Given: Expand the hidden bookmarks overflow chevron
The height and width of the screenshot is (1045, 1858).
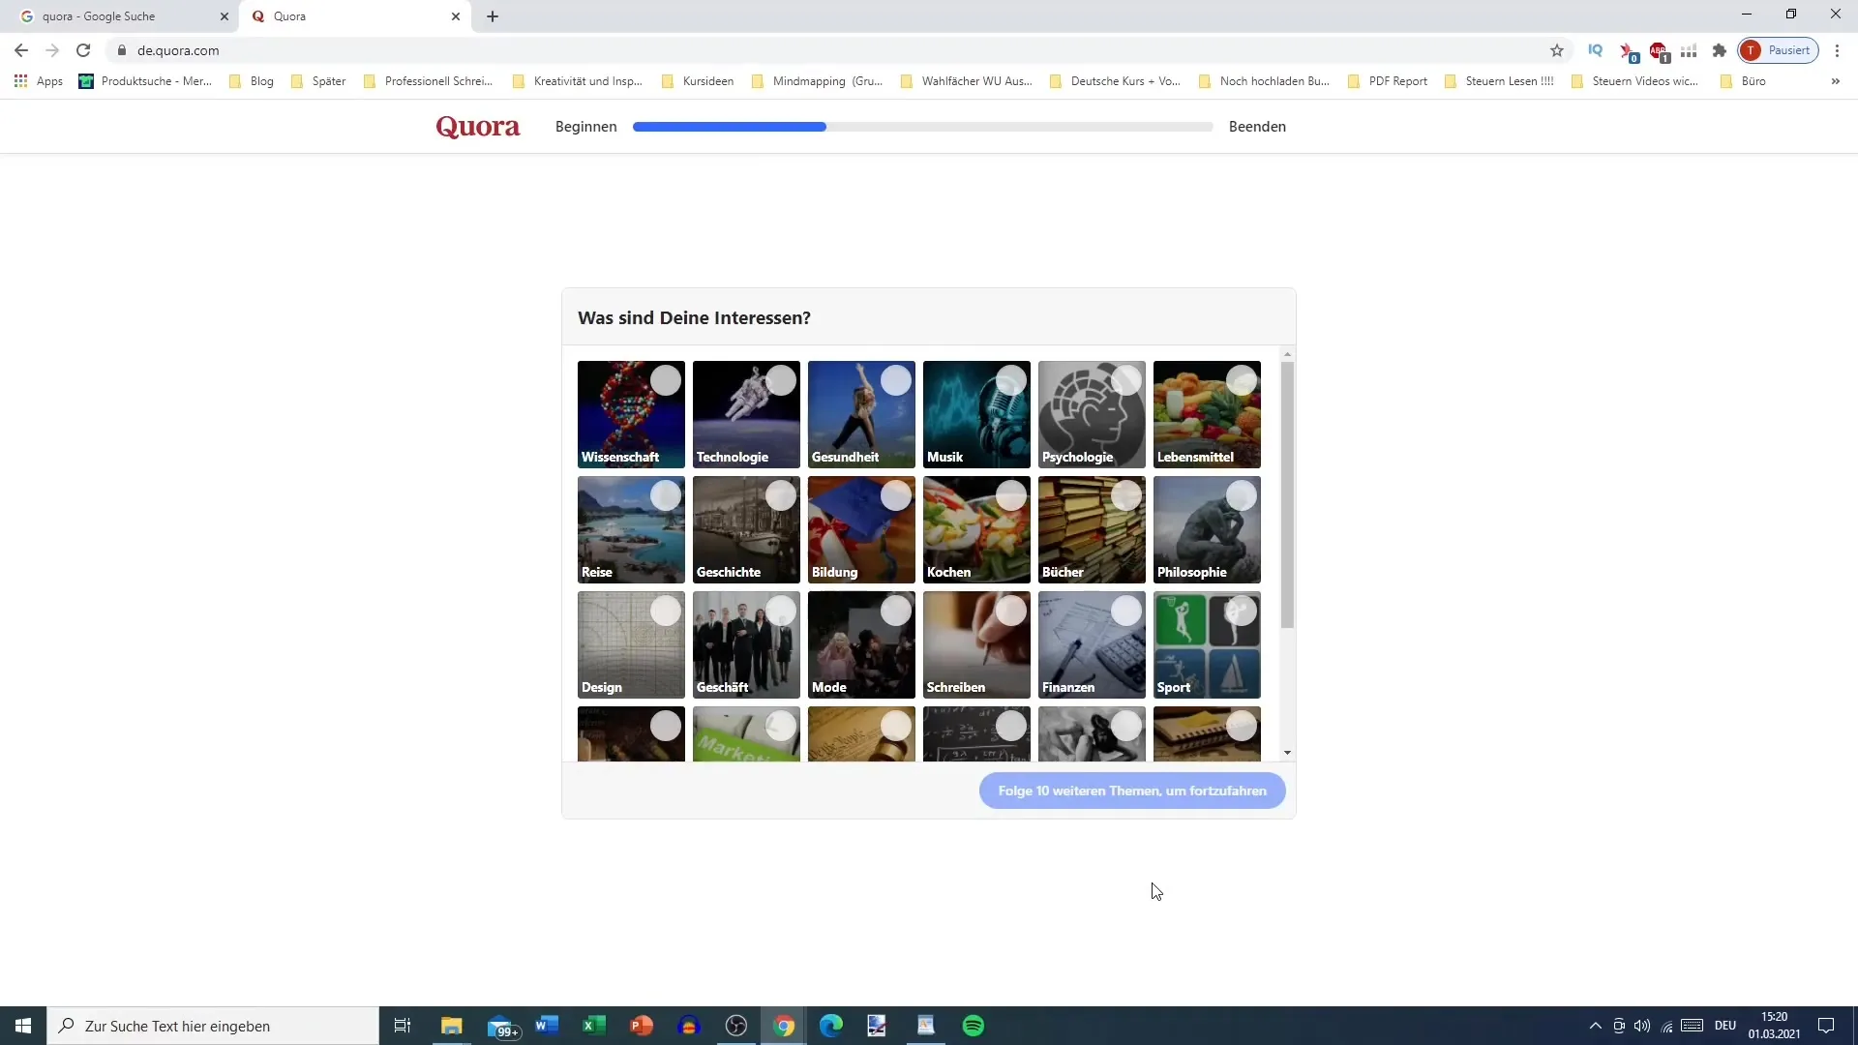Looking at the screenshot, I should coord(1835,81).
